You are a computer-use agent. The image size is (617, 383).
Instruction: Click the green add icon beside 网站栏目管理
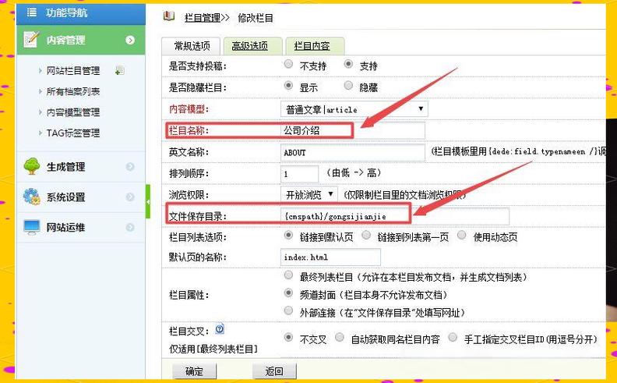coord(120,70)
